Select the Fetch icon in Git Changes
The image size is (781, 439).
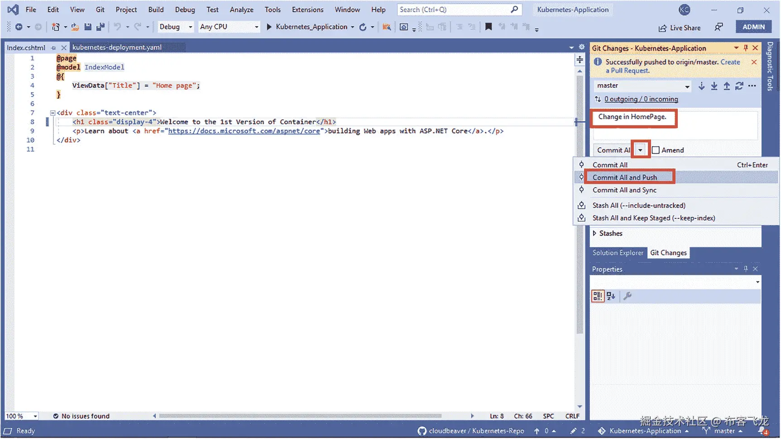(701, 86)
